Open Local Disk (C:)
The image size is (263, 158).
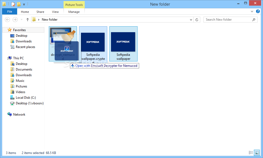(26, 98)
